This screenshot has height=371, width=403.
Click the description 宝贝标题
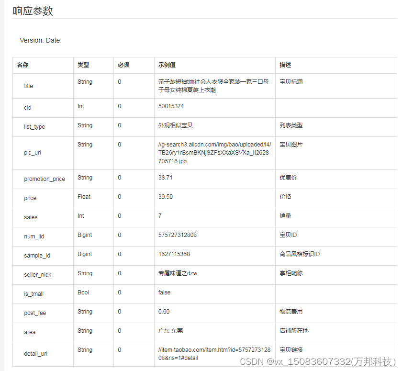click(291, 82)
